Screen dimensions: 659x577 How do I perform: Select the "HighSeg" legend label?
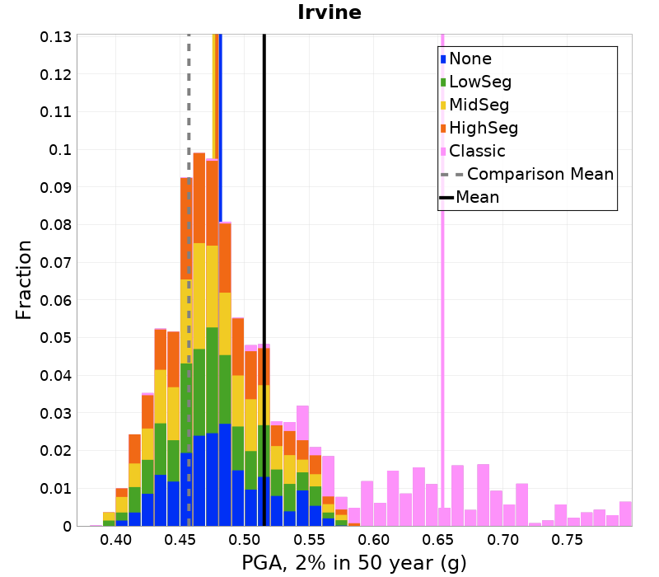484,129
